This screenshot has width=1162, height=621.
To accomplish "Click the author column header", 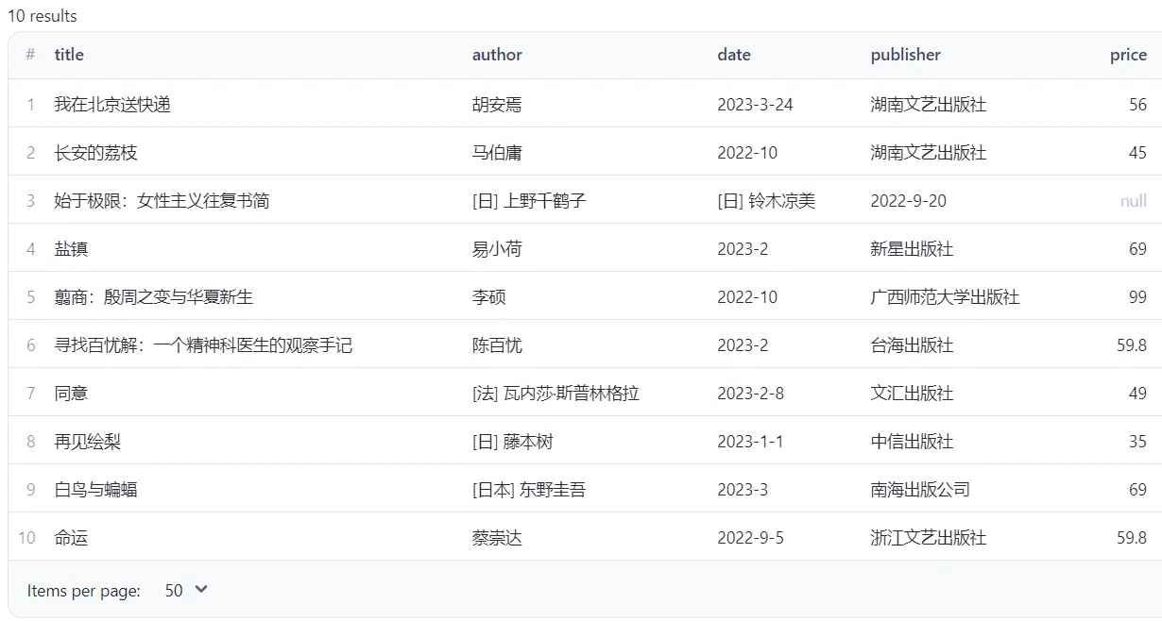I will click(497, 55).
